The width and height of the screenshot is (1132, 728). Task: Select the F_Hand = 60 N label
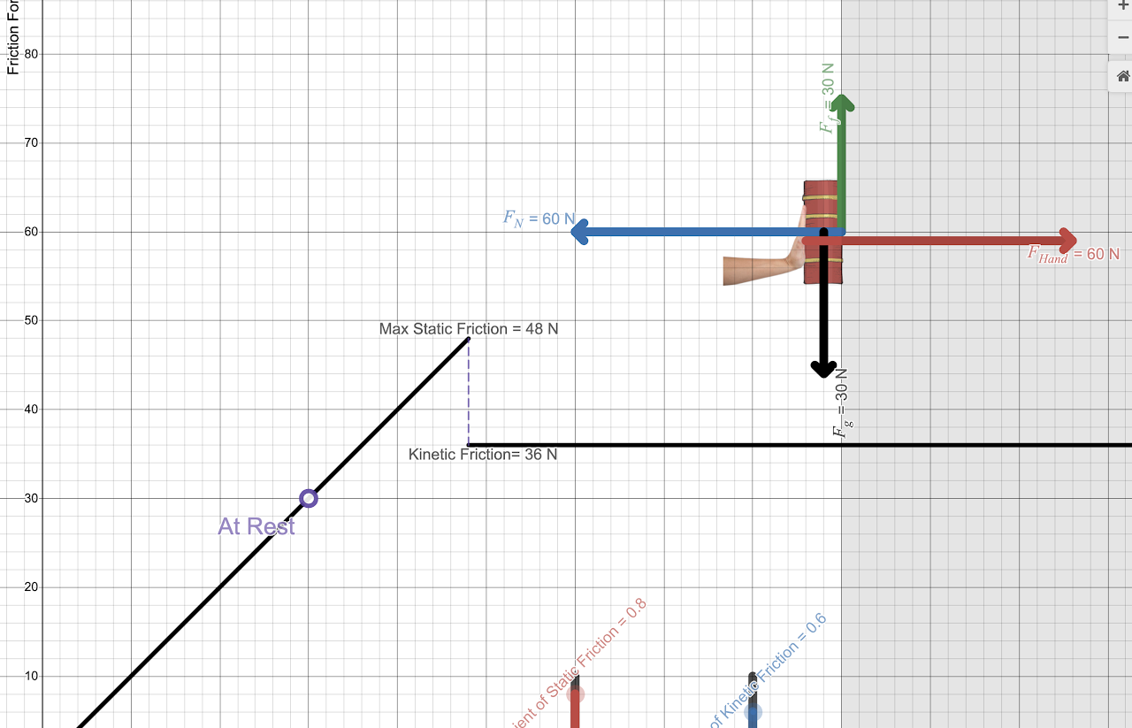1072,255
